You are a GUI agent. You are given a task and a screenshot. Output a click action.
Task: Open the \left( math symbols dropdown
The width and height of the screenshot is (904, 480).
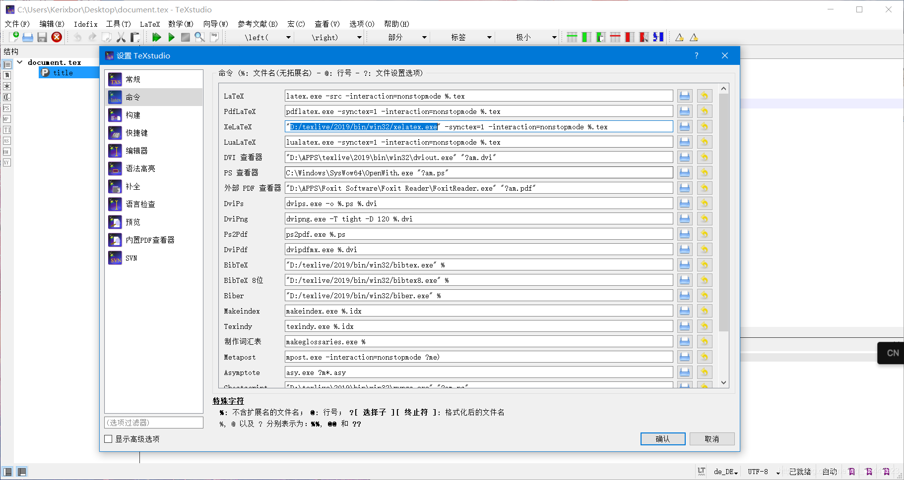288,37
